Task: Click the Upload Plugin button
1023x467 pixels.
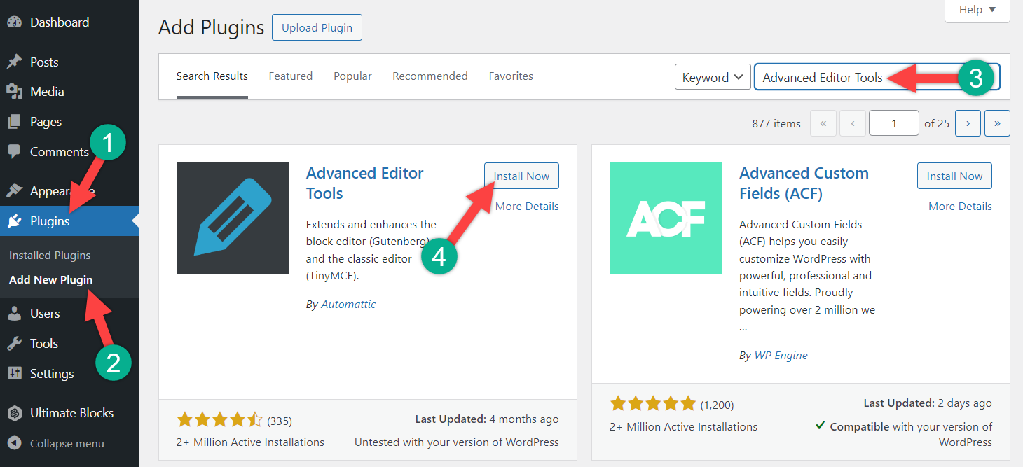Action: pos(317,27)
